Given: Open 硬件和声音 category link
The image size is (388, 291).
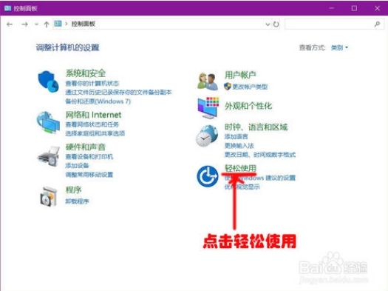Looking at the screenshot, I should [x=86, y=147].
